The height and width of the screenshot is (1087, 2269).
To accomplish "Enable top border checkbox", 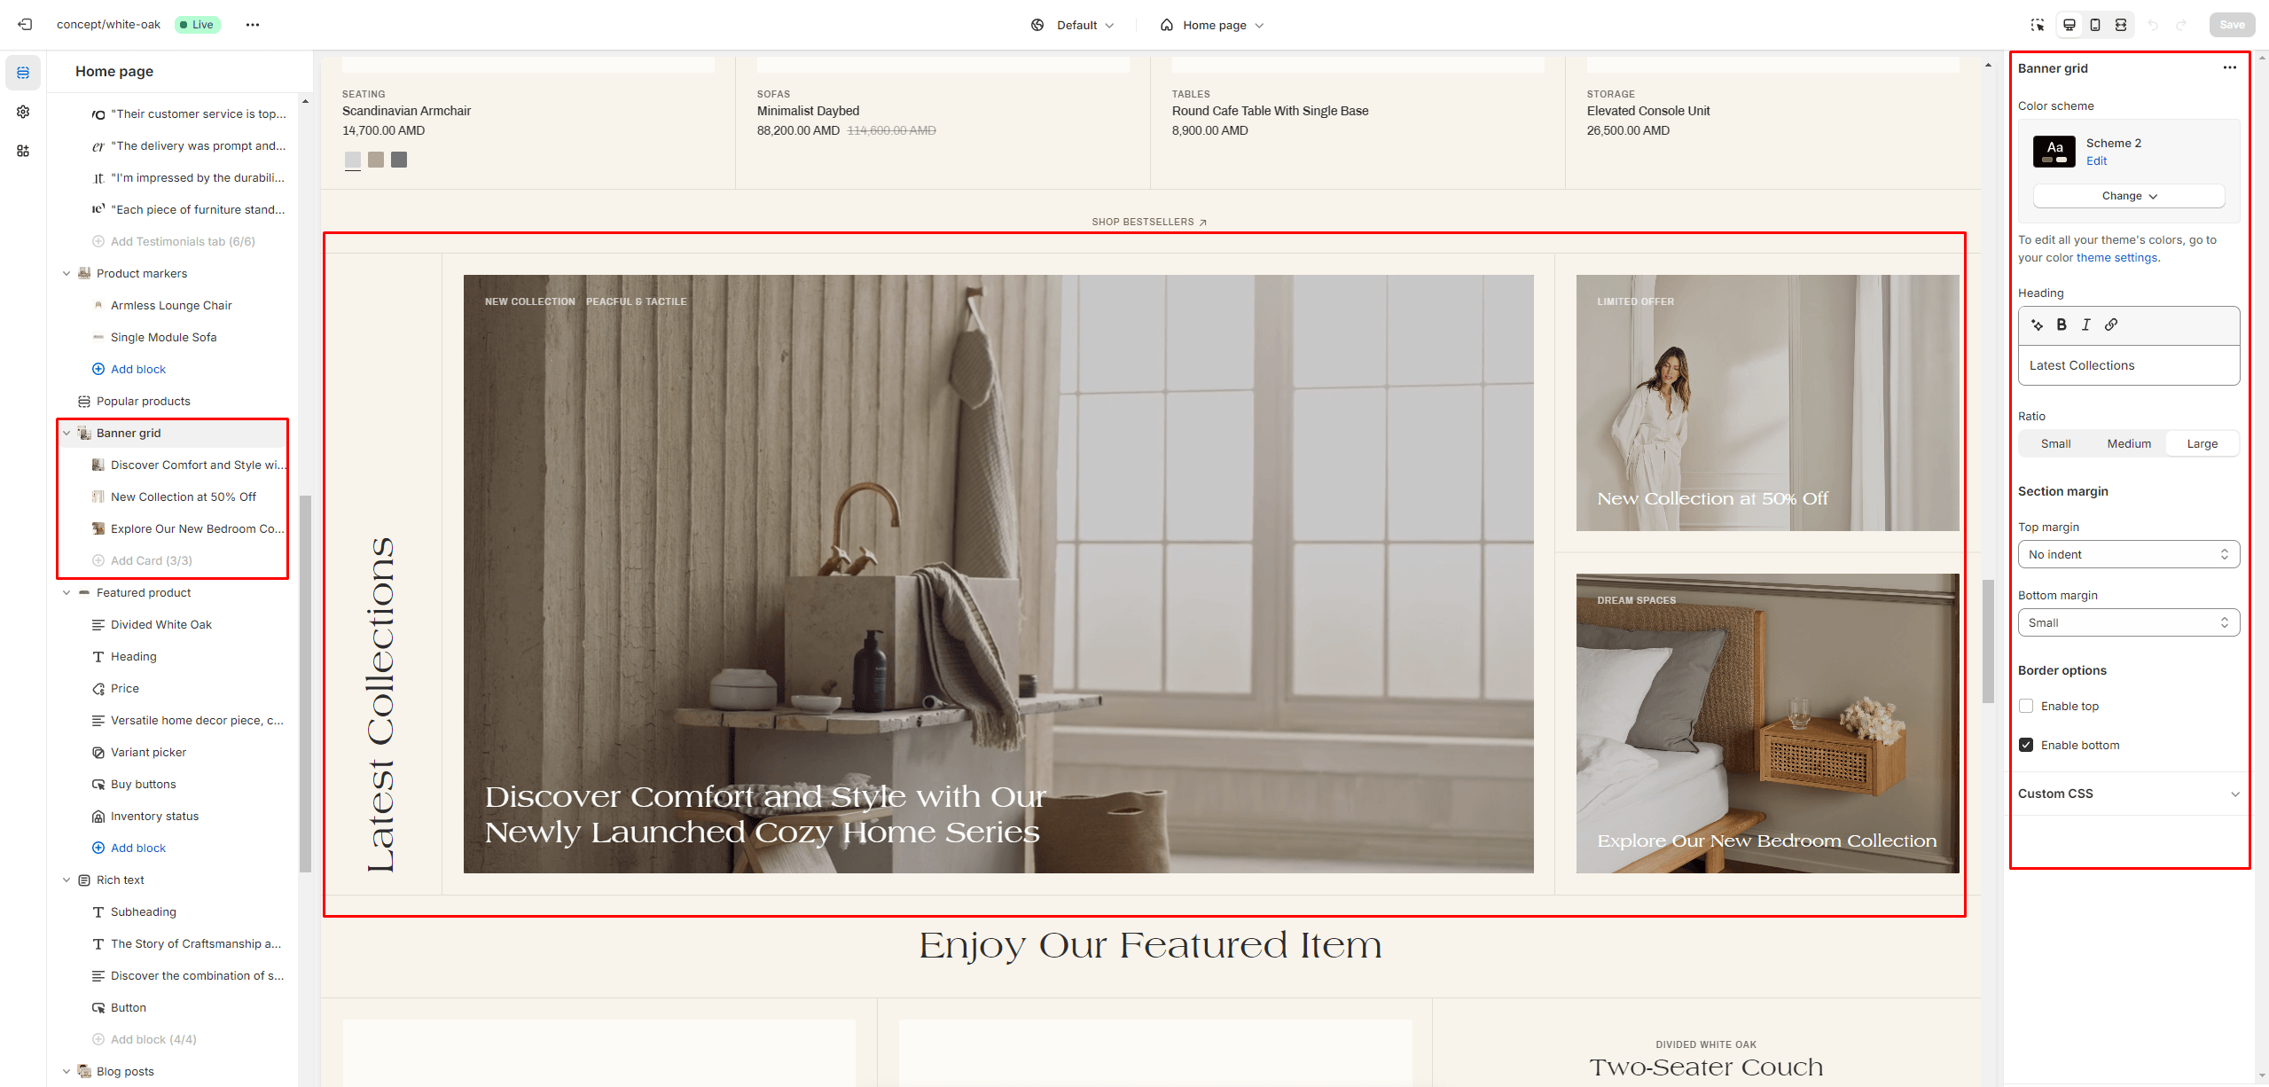I will tap(2026, 706).
